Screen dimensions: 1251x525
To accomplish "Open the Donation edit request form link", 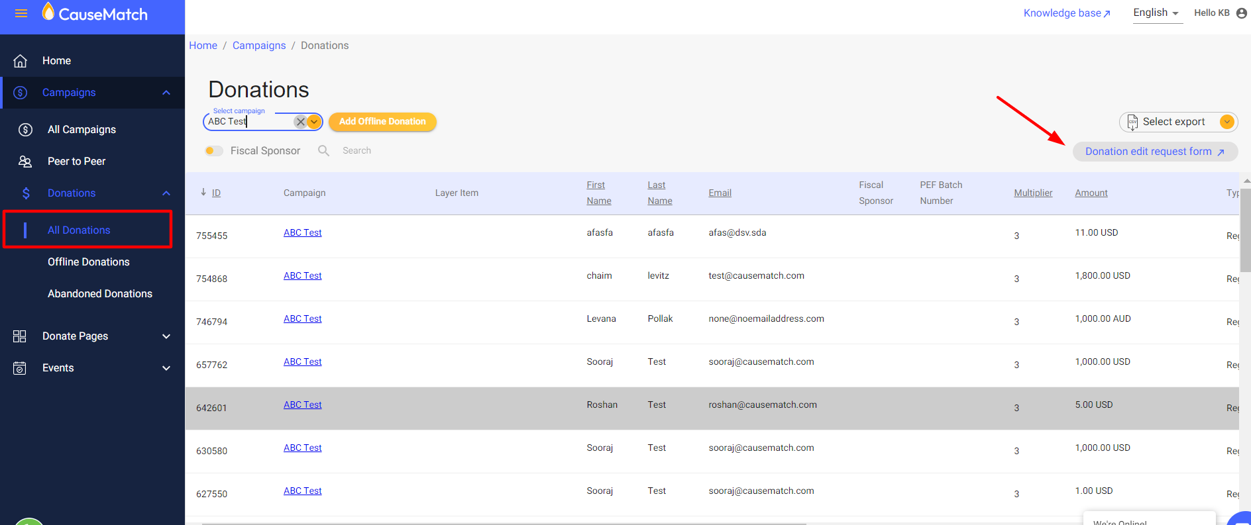I will click(x=1154, y=152).
